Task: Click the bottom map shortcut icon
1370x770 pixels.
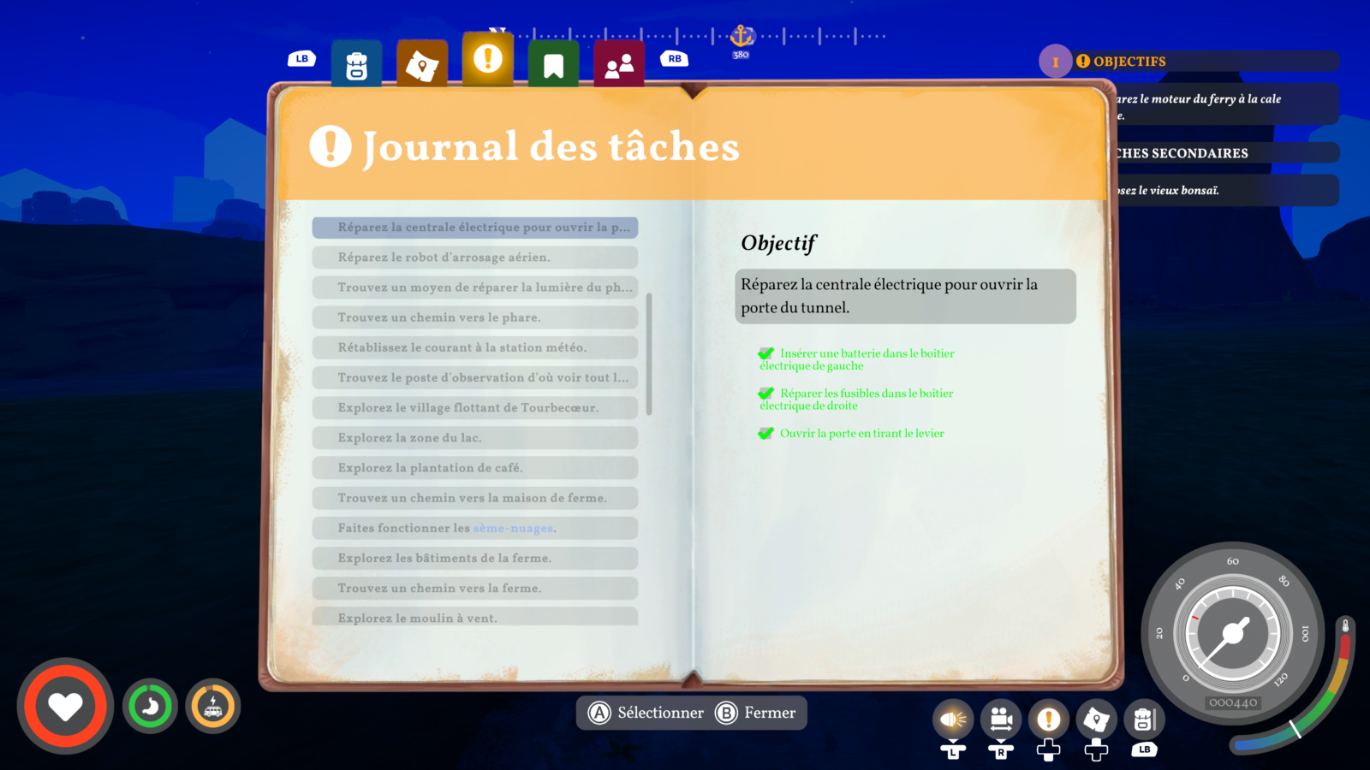Action: tap(1096, 720)
